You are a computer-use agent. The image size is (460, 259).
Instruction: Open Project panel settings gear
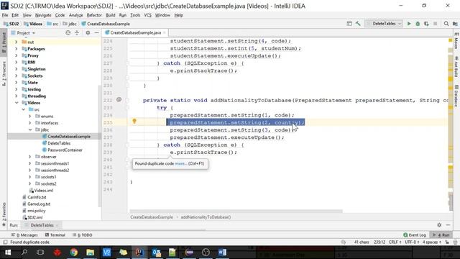[x=88, y=33]
